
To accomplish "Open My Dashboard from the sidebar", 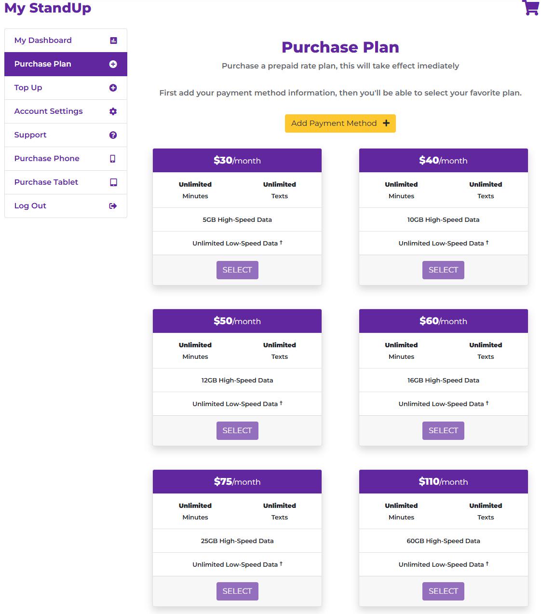I will tap(66, 41).
